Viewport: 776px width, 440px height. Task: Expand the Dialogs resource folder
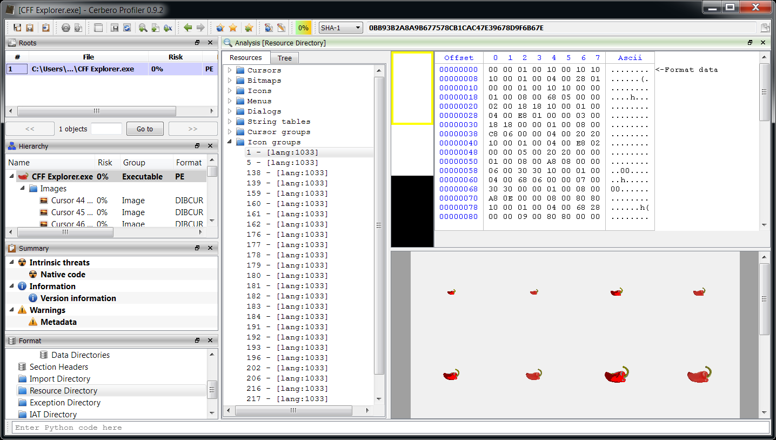(x=229, y=111)
